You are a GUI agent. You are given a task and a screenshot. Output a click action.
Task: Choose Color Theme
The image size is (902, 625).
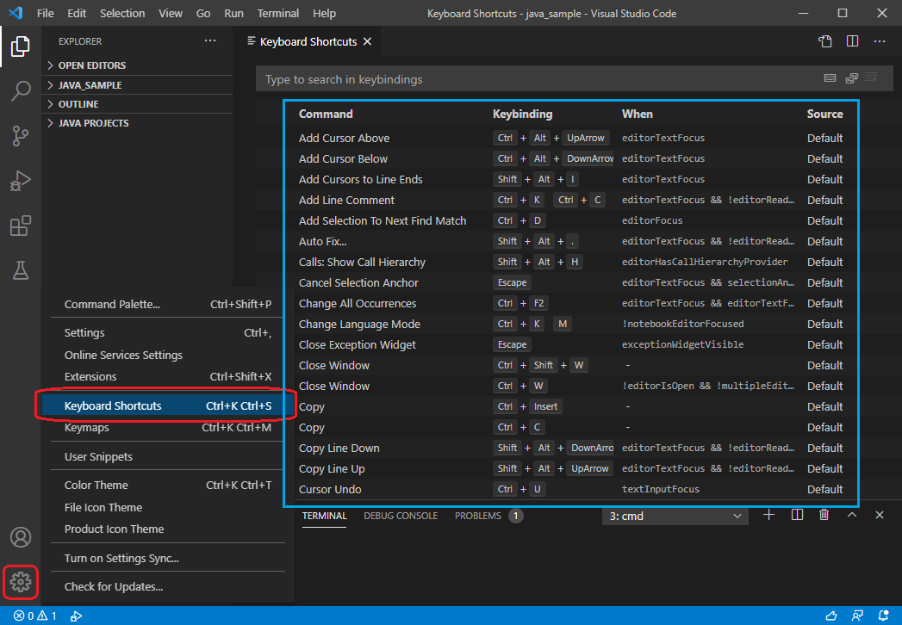point(168,486)
